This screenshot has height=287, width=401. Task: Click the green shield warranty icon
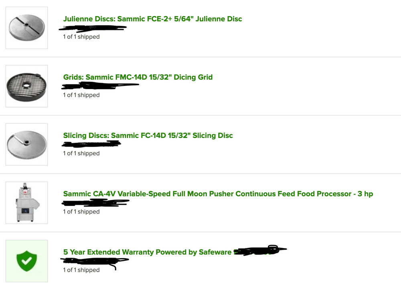(26, 261)
